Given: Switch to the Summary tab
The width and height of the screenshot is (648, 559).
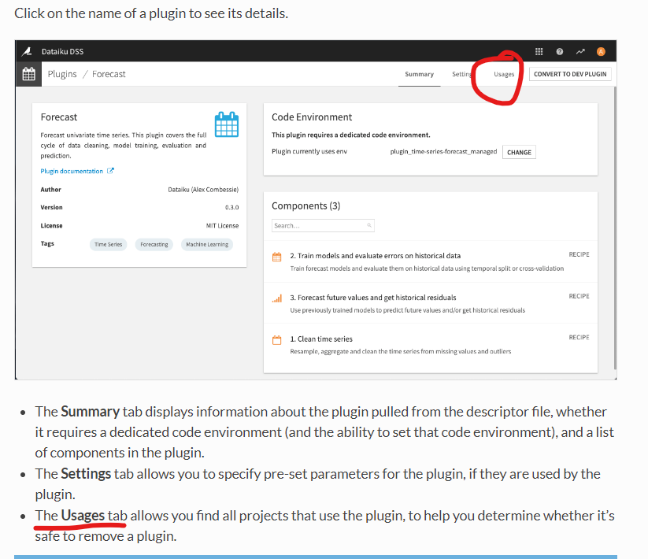Looking at the screenshot, I should [419, 74].
